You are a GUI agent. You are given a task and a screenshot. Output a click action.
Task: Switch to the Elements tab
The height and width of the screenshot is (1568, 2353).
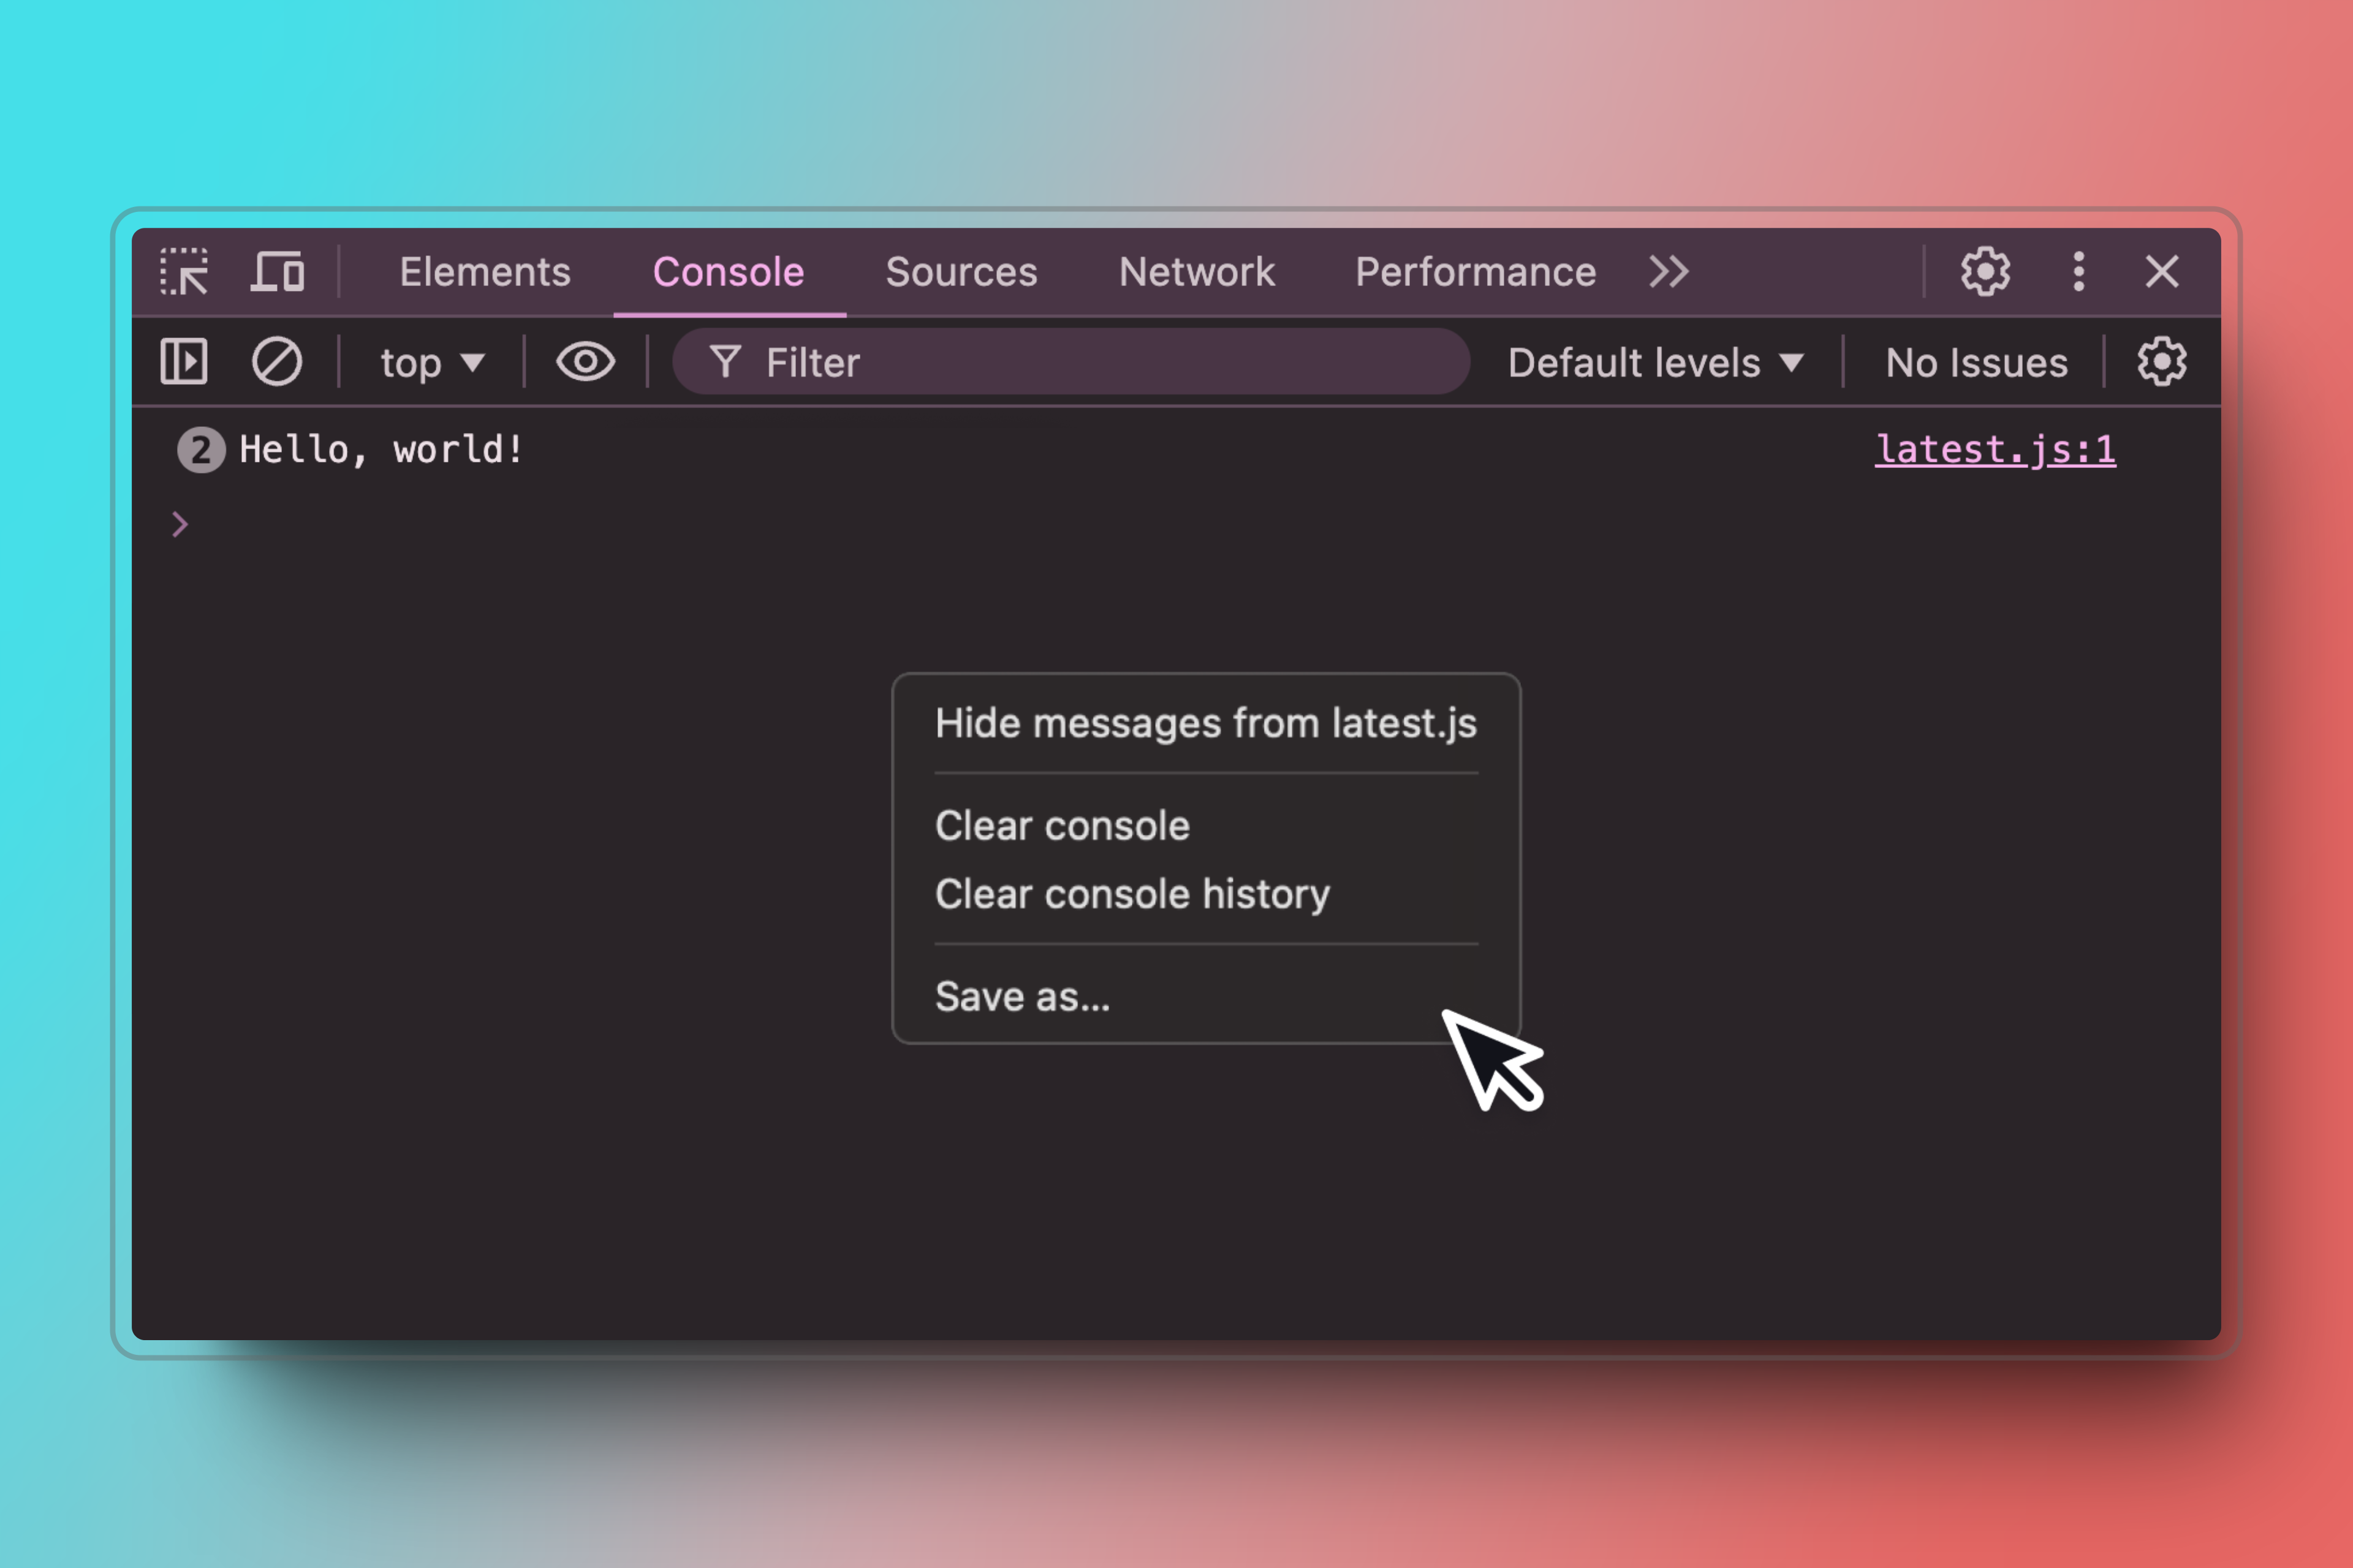(485, 272)
